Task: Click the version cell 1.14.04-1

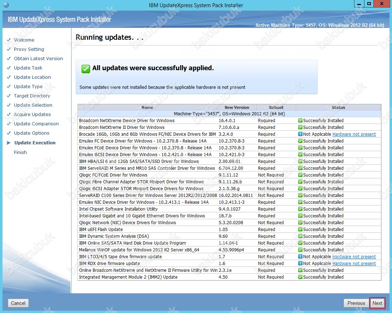Action: (228, 243)
